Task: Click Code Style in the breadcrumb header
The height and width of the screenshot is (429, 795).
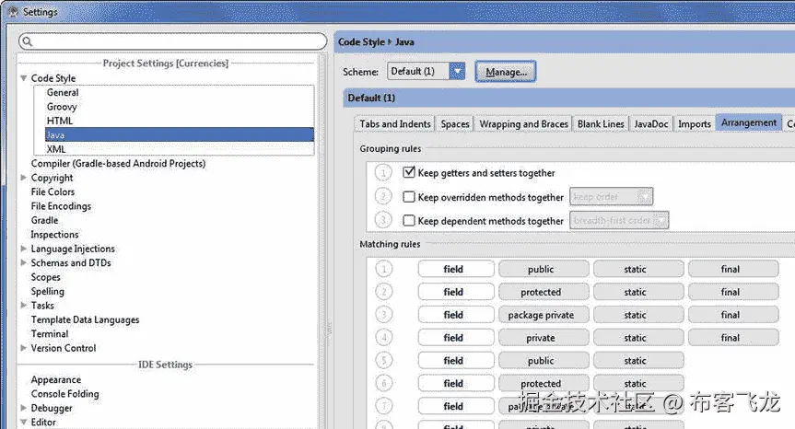Action: point(361,42)
